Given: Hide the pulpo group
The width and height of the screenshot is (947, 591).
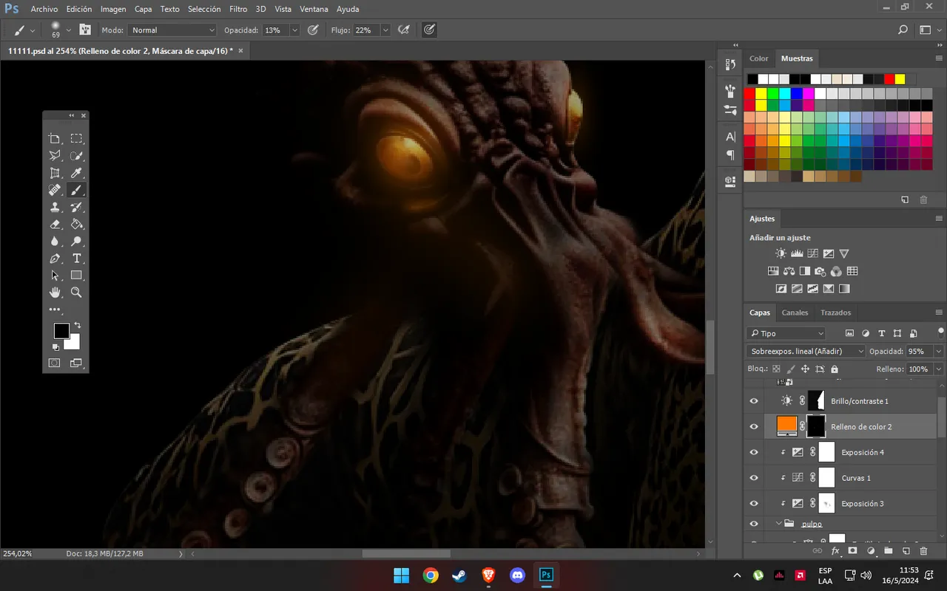Looking at the screenshot, I should pyautogui.click(x=754, y=524).
